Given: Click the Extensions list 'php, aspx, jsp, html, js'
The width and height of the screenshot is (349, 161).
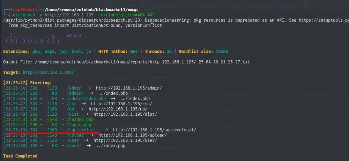Looking at the screenshot, I should tap(62, 52).
